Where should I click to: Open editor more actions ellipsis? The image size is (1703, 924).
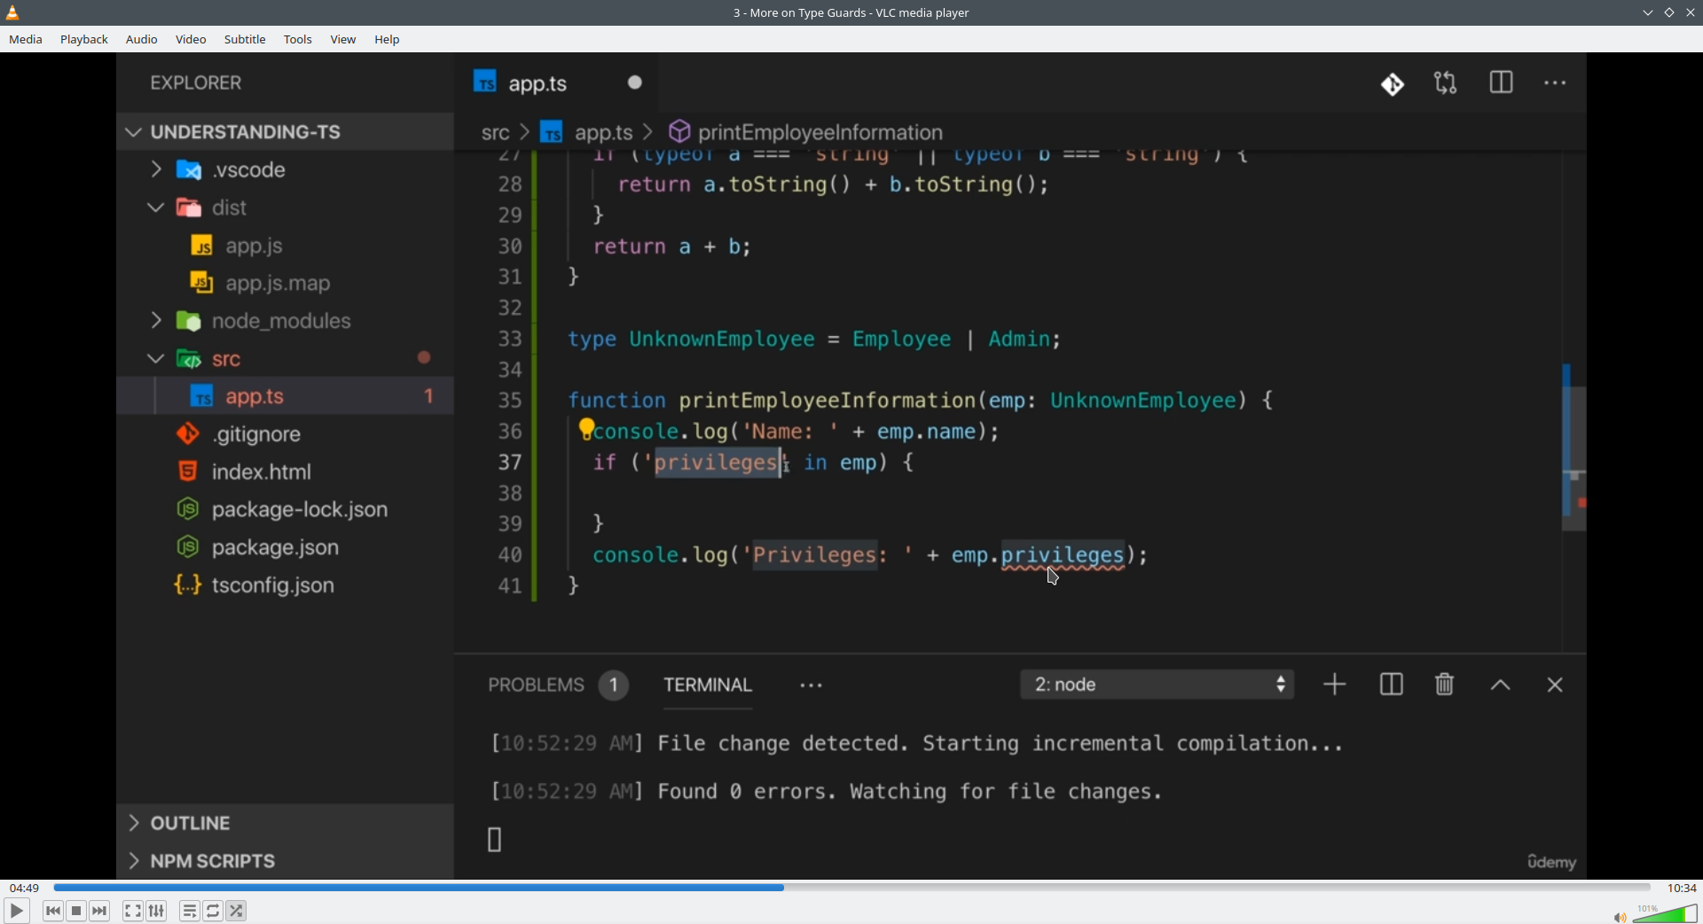1555,83
